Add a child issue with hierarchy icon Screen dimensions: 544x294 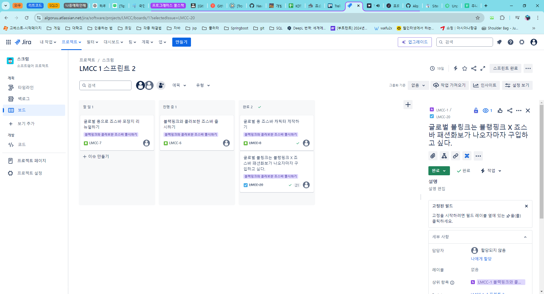(x=444, y=156)
